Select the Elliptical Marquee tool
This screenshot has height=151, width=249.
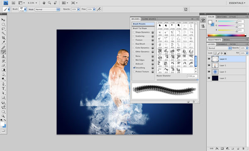(x=3, y=24)
